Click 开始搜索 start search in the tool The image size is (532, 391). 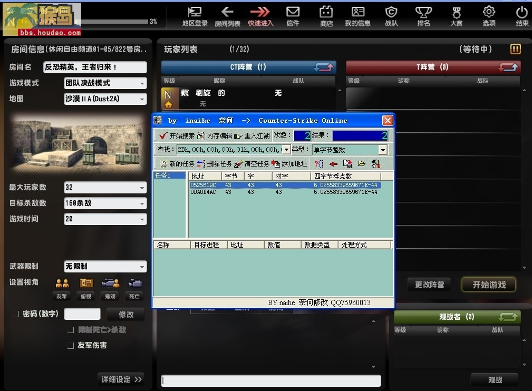(177, 135)
